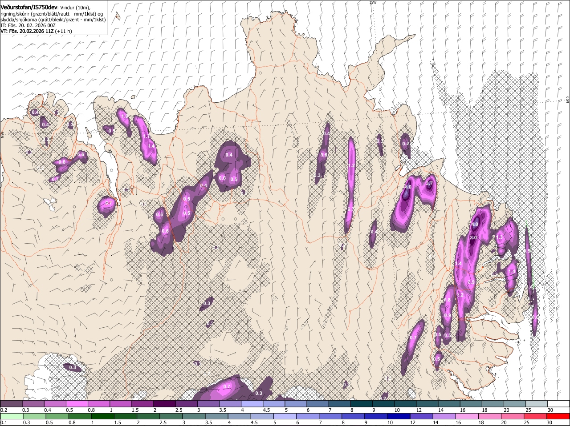Image resolution: width=570 pixels, height=426 pixels.
Task: Click the 15W longitude label at the top edge
Action: [x=373, y=3]
